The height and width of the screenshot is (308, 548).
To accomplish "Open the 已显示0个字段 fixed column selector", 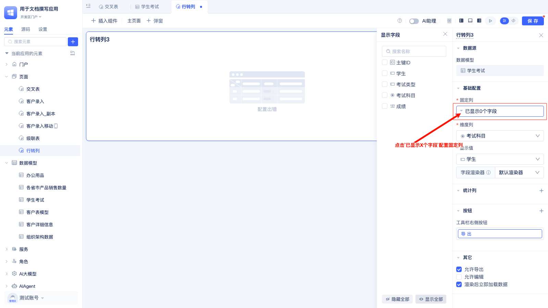I will (x=500, y=111).
